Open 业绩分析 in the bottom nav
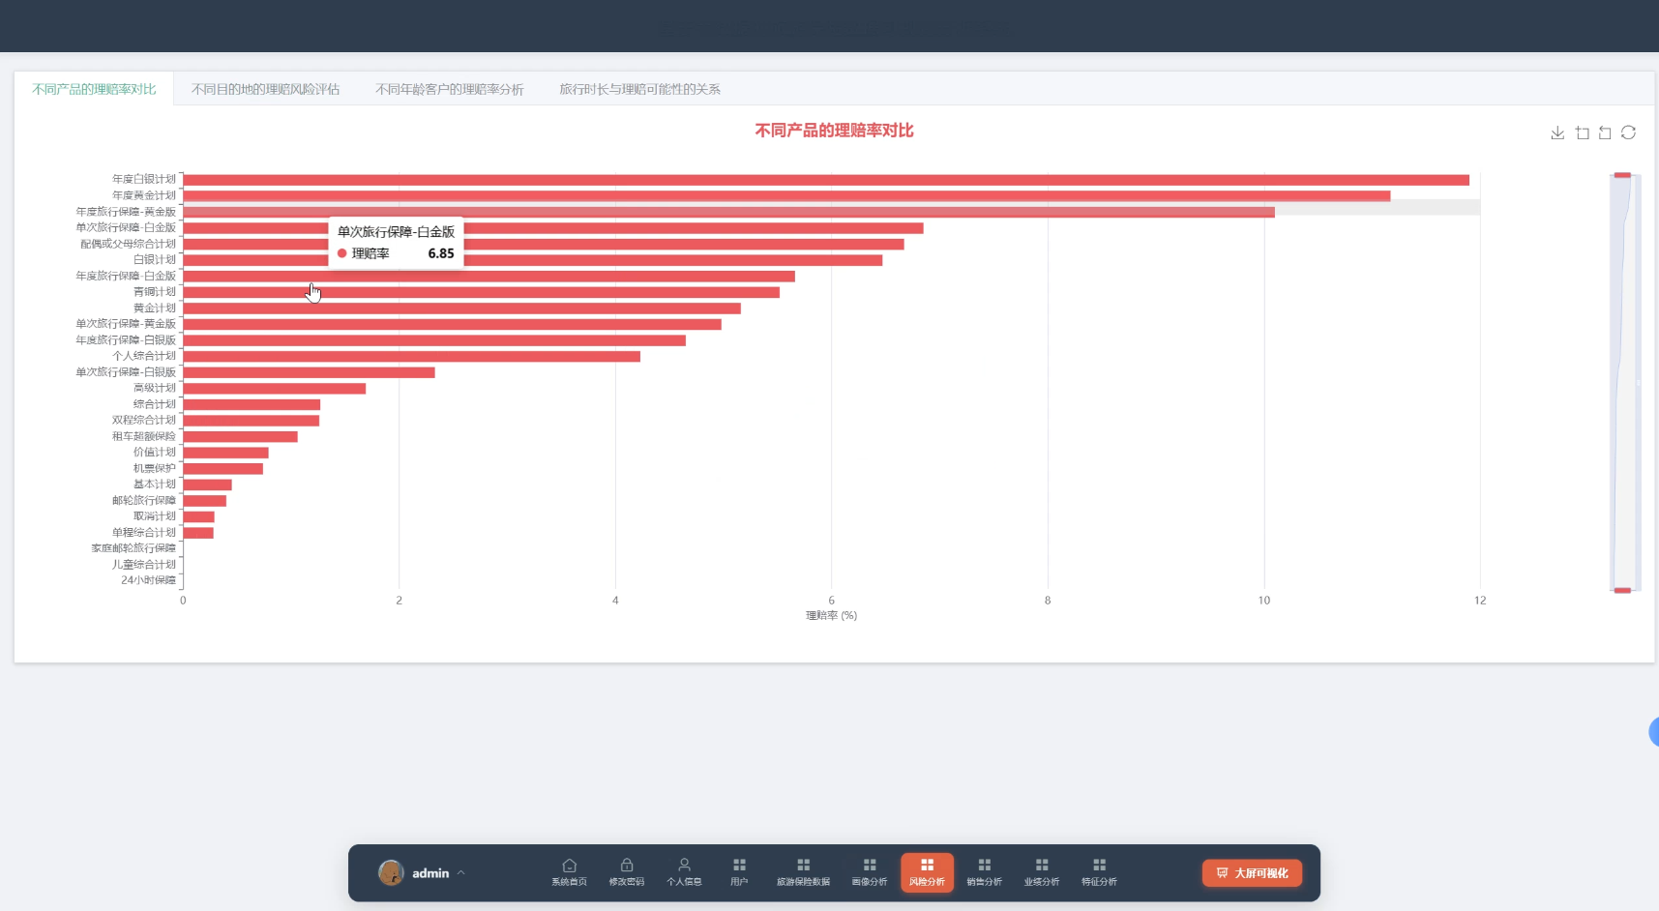 coord(1042,872)
